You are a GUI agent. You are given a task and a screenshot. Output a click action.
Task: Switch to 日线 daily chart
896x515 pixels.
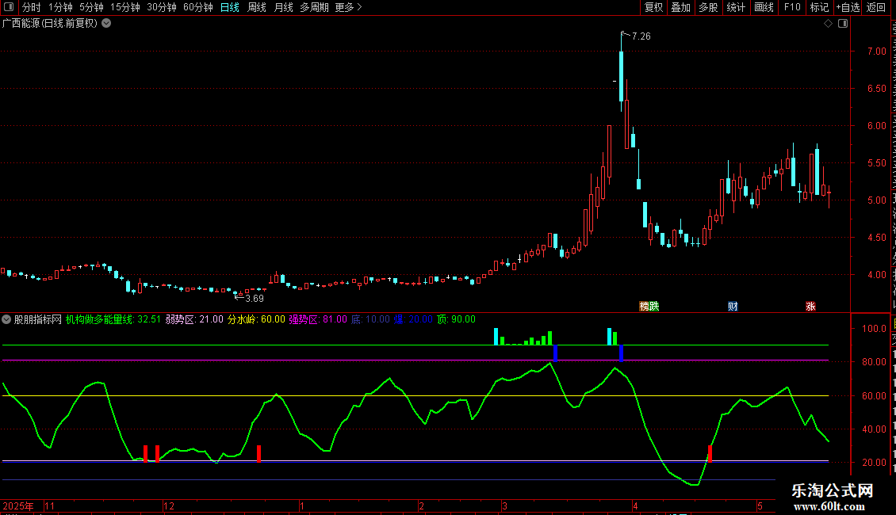click(230, 7)
